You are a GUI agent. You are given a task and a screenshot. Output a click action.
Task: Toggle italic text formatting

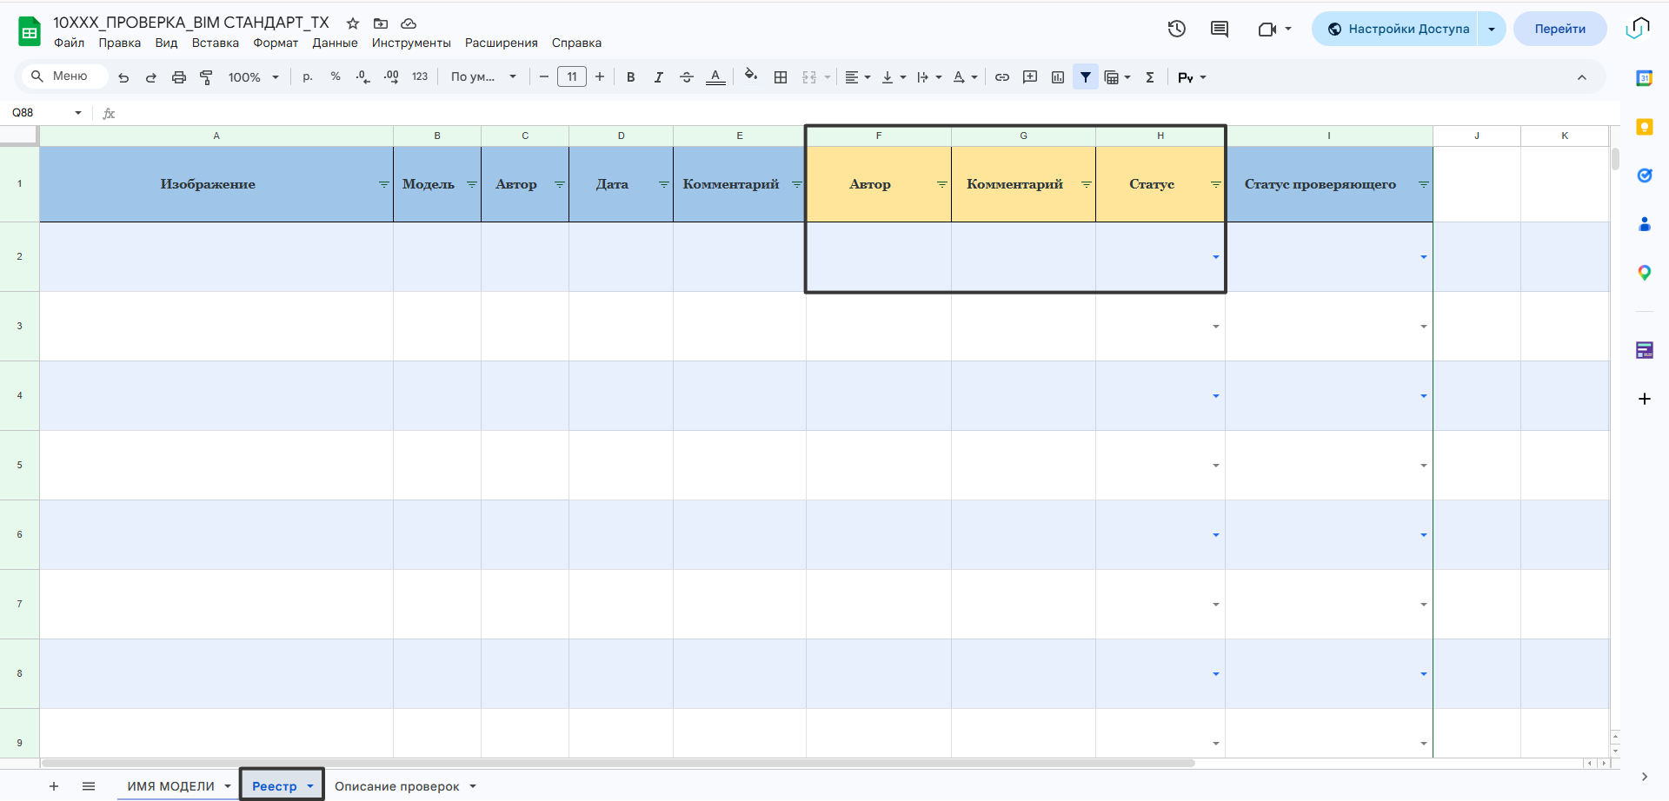[x=659, y=77]
